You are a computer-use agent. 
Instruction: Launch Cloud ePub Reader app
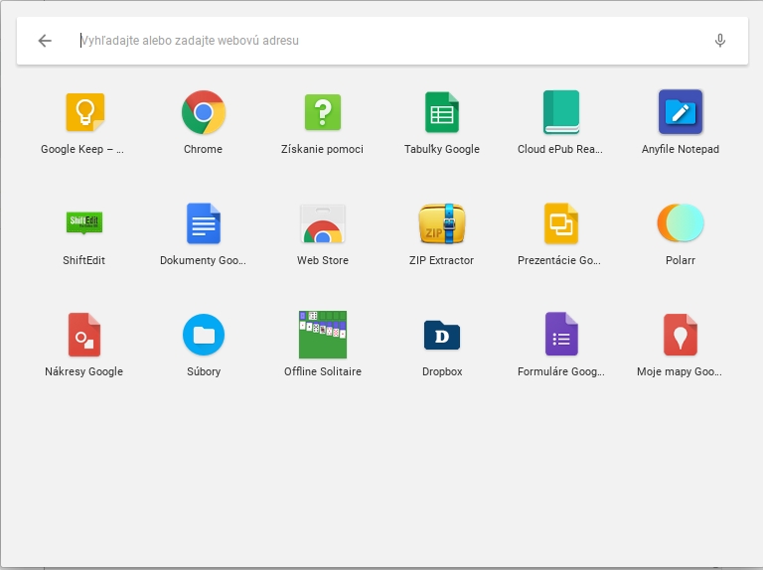(x=561, y=113)
